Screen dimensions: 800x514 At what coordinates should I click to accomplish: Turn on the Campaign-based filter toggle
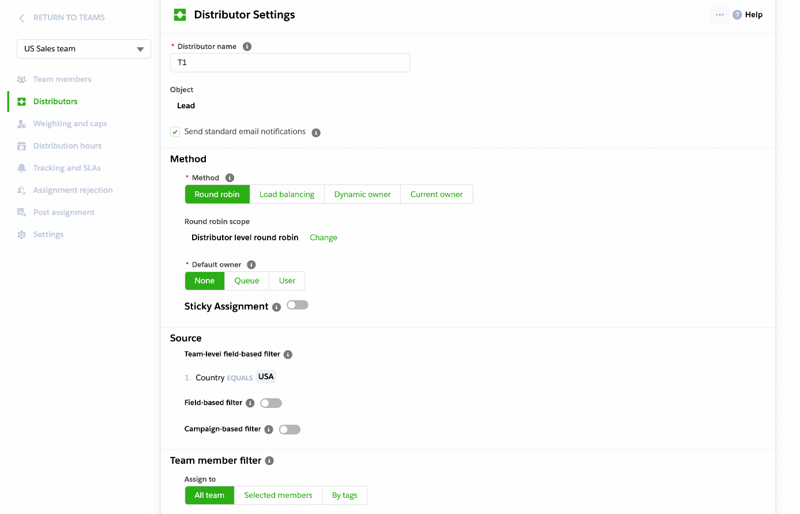[290, 430]
